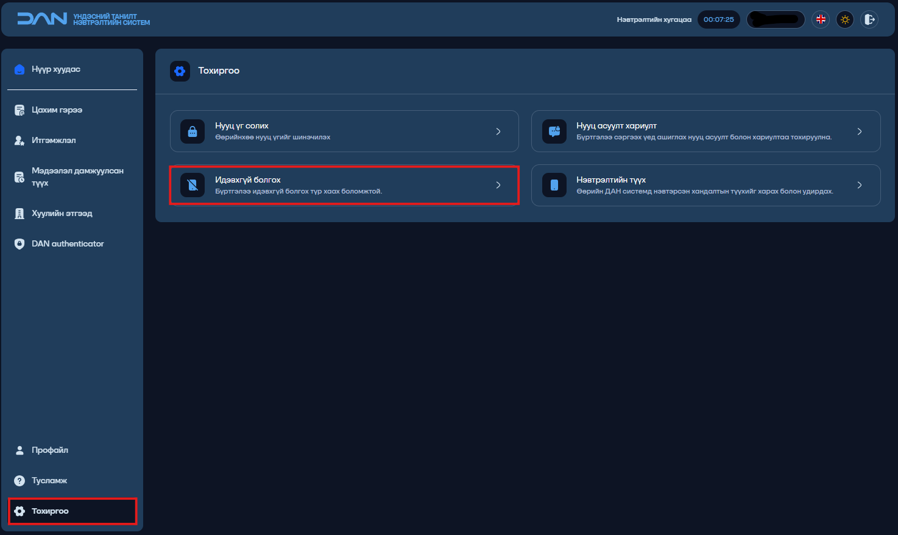Select the Тохиргоо sidebar label
This screenshot has width=898, height=535.
50,511
